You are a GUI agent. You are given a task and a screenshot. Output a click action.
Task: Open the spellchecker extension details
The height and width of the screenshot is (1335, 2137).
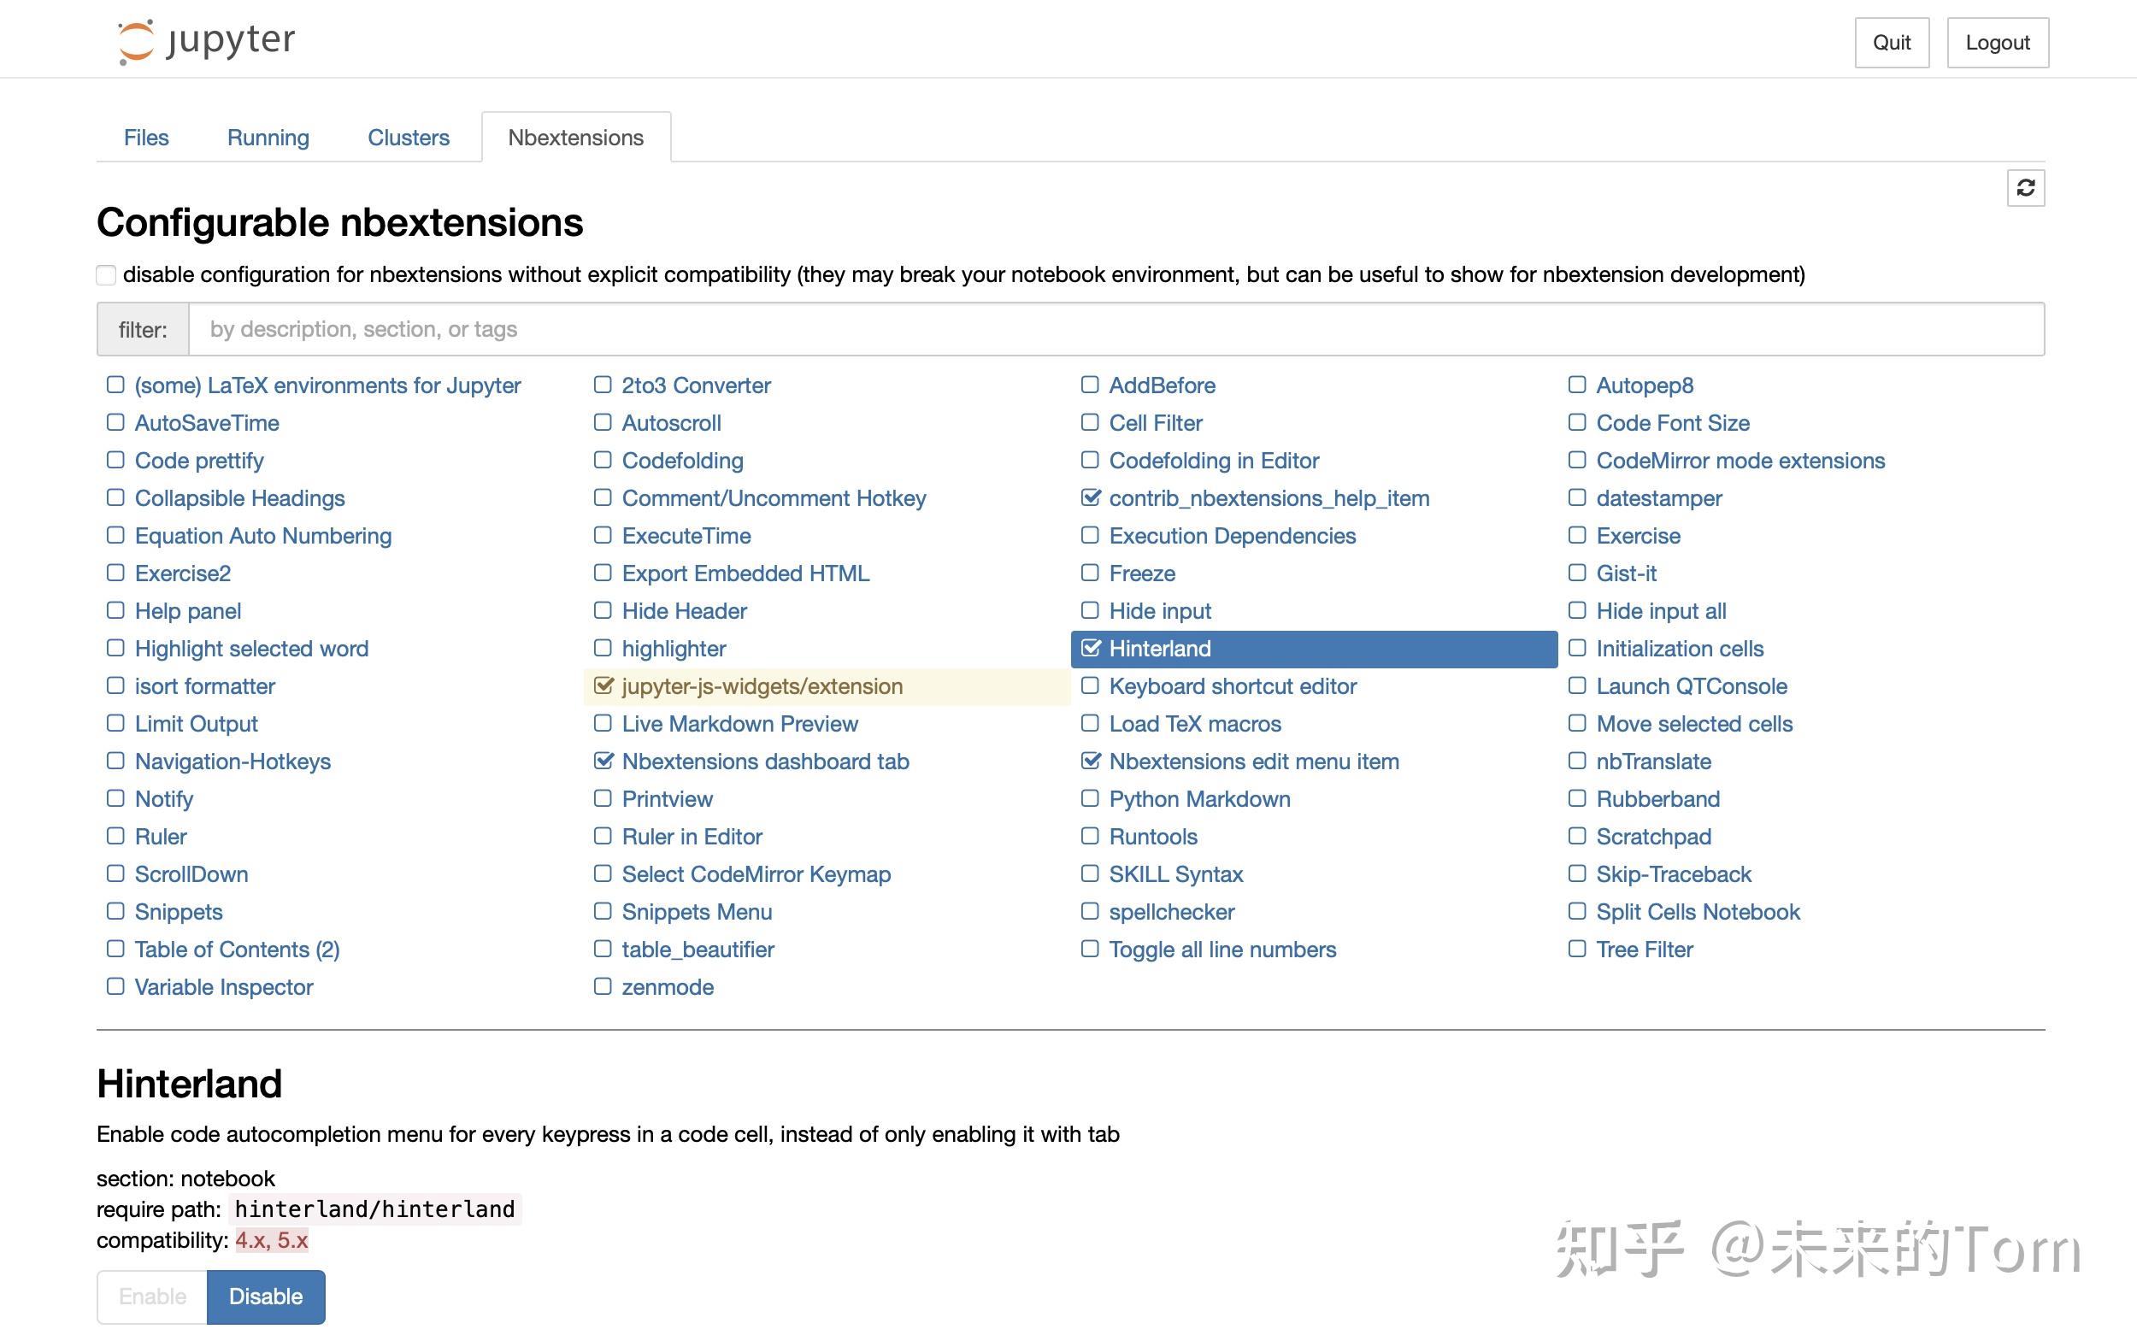click(1172, 911)
